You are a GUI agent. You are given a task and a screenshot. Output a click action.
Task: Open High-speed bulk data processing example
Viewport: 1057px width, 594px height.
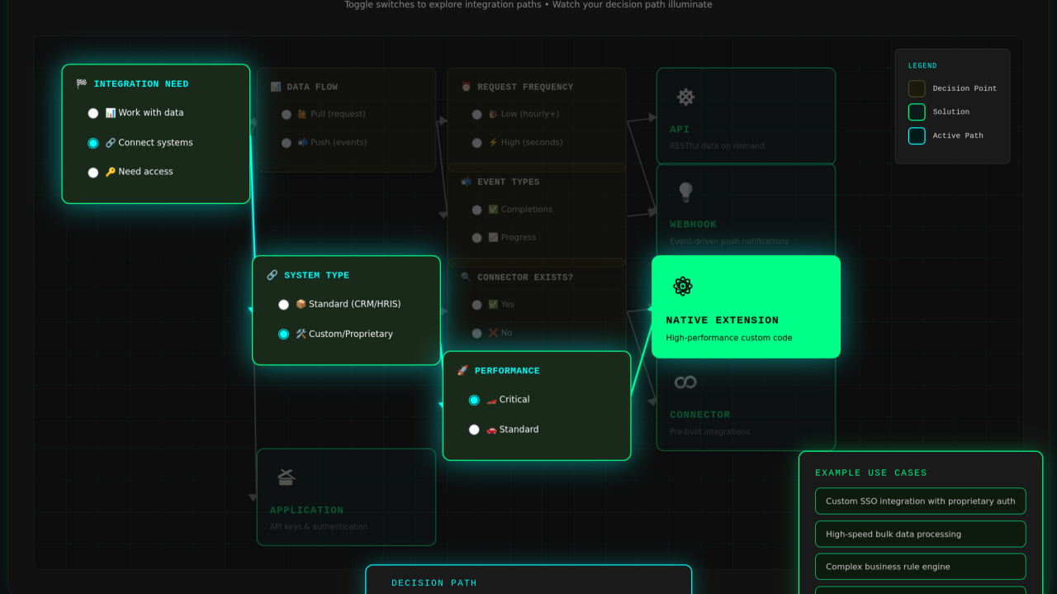920,535
